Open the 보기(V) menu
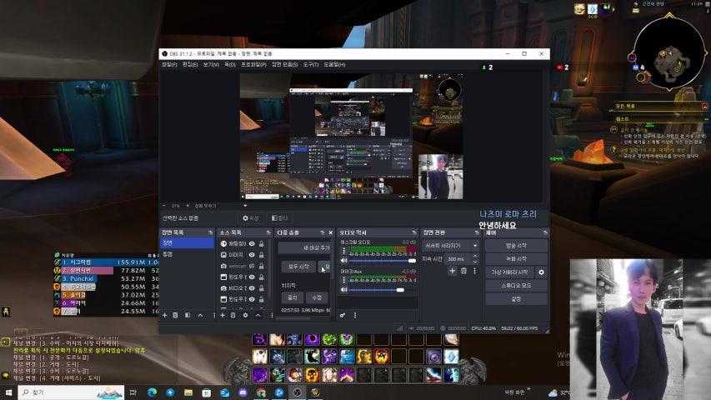 (211, 65)
